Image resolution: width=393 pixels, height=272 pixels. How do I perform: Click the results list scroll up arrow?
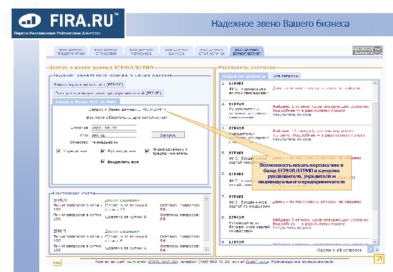[x=375, y=83]
